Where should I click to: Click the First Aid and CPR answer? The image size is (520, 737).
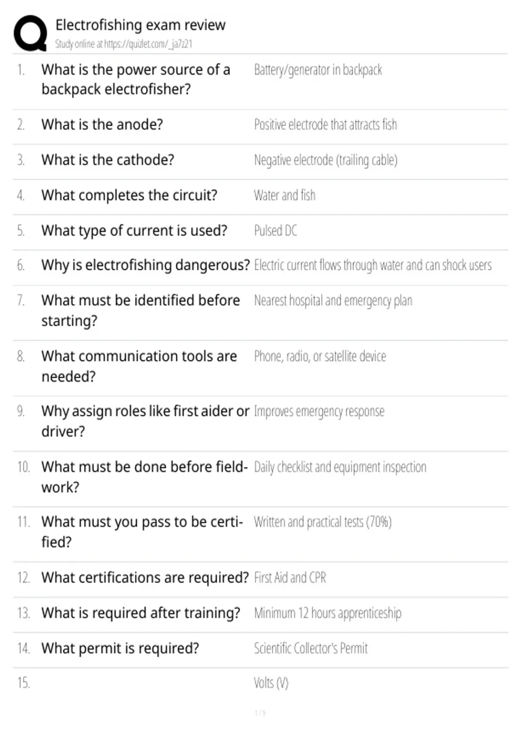[x=290, y=578]
